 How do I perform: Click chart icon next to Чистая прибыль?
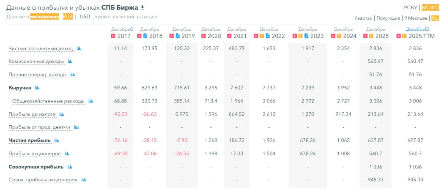[57, 140]
